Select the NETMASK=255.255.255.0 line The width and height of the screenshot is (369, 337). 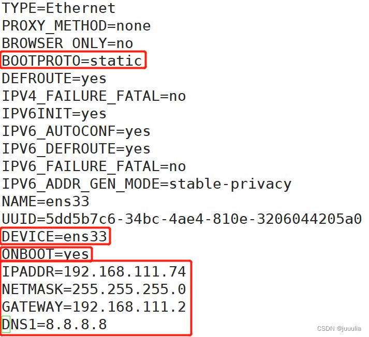94,289
